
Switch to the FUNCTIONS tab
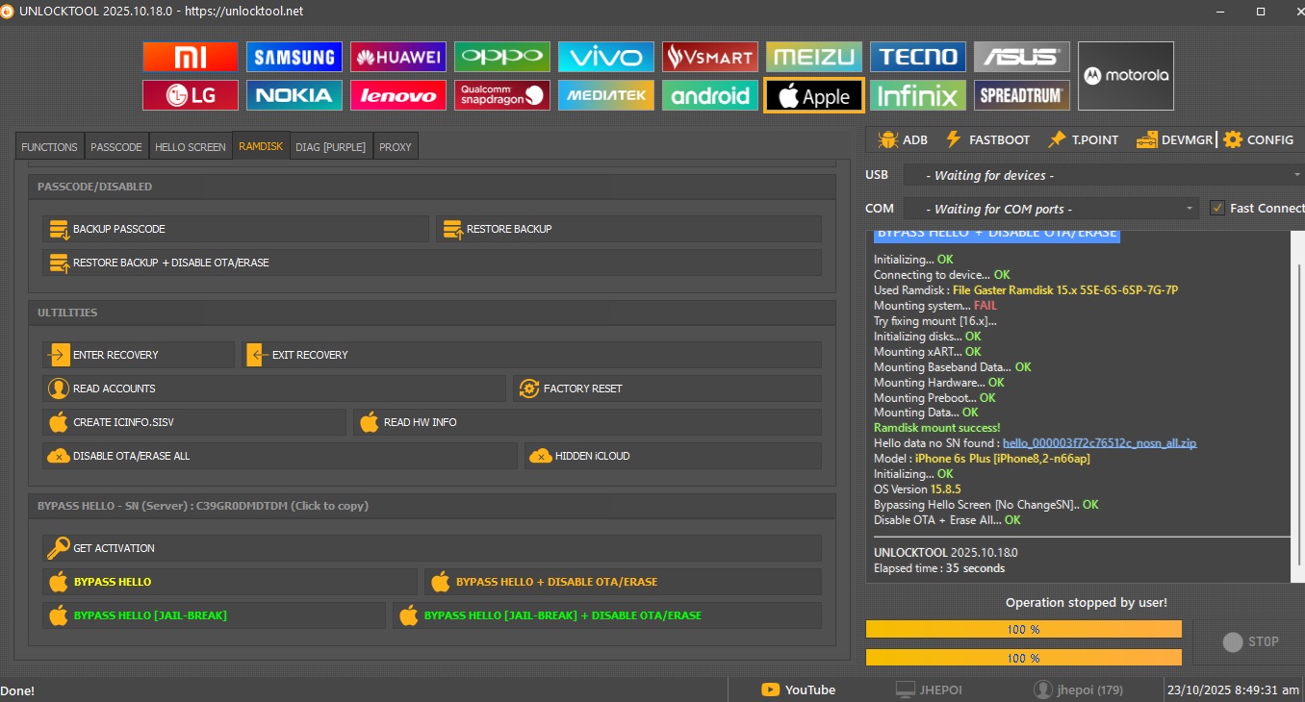(49, 147)
